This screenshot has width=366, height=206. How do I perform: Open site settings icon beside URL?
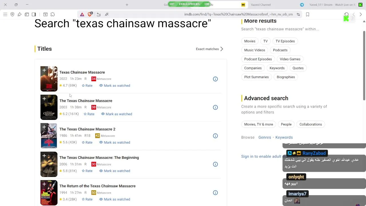[x=298, y=14]
